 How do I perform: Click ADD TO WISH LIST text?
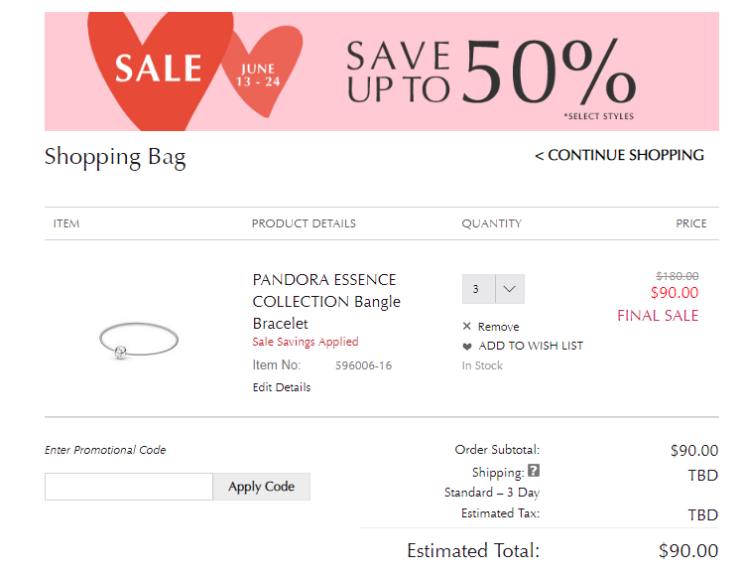[531, 346]
